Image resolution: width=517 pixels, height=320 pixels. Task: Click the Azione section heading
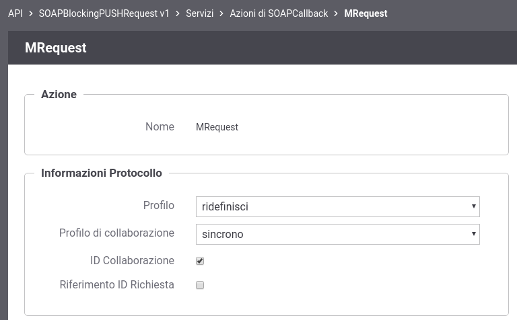pos(59,95)
